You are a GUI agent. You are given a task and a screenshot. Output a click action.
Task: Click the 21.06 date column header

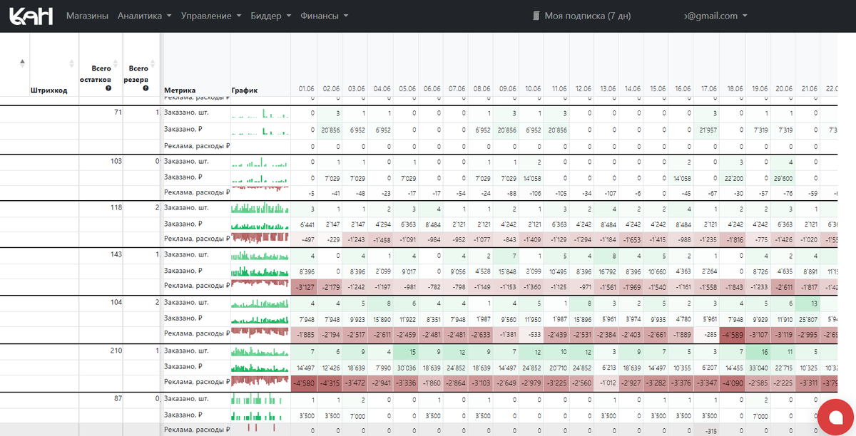click(x=809, y=89)
